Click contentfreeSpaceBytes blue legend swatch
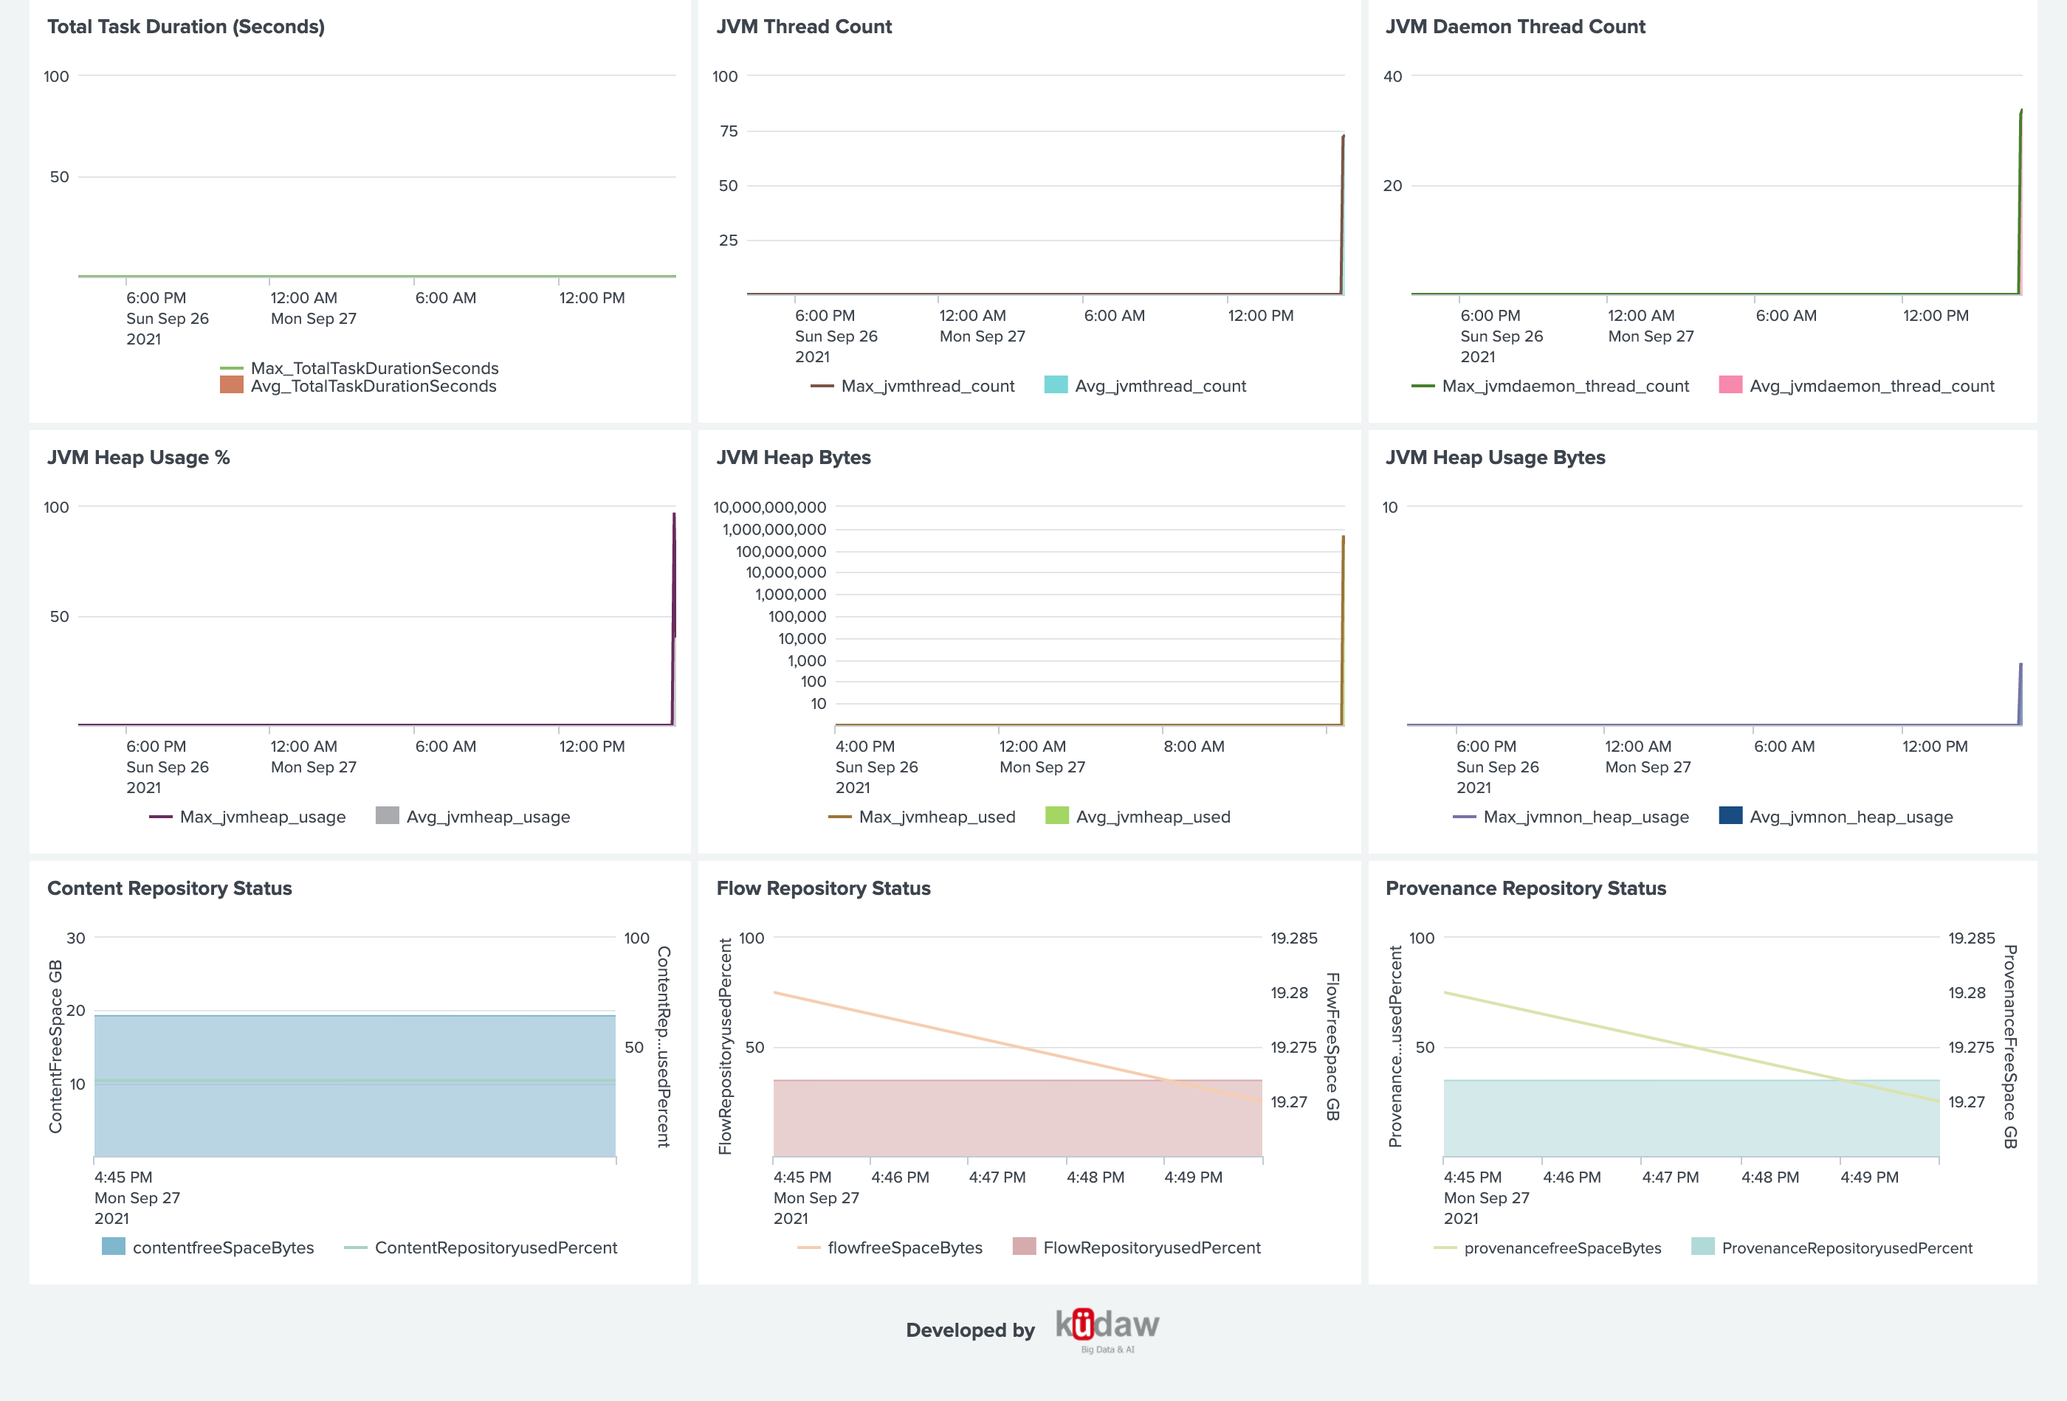The height and width of the screenshot is (1401, 2067). [114, 1246]
